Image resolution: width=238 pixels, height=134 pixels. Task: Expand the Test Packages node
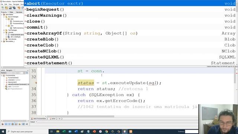coord(4,30)
